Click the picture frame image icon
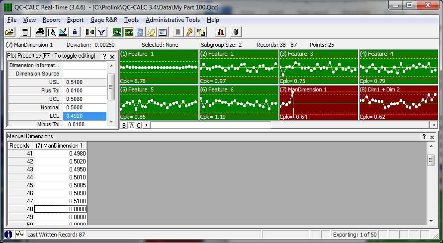Image resolution: width=443 pixels, height=243 pixels. (163, 32)
